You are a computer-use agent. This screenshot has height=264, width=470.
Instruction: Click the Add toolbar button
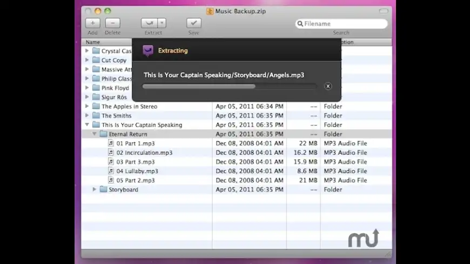click(x=93, y=23)
